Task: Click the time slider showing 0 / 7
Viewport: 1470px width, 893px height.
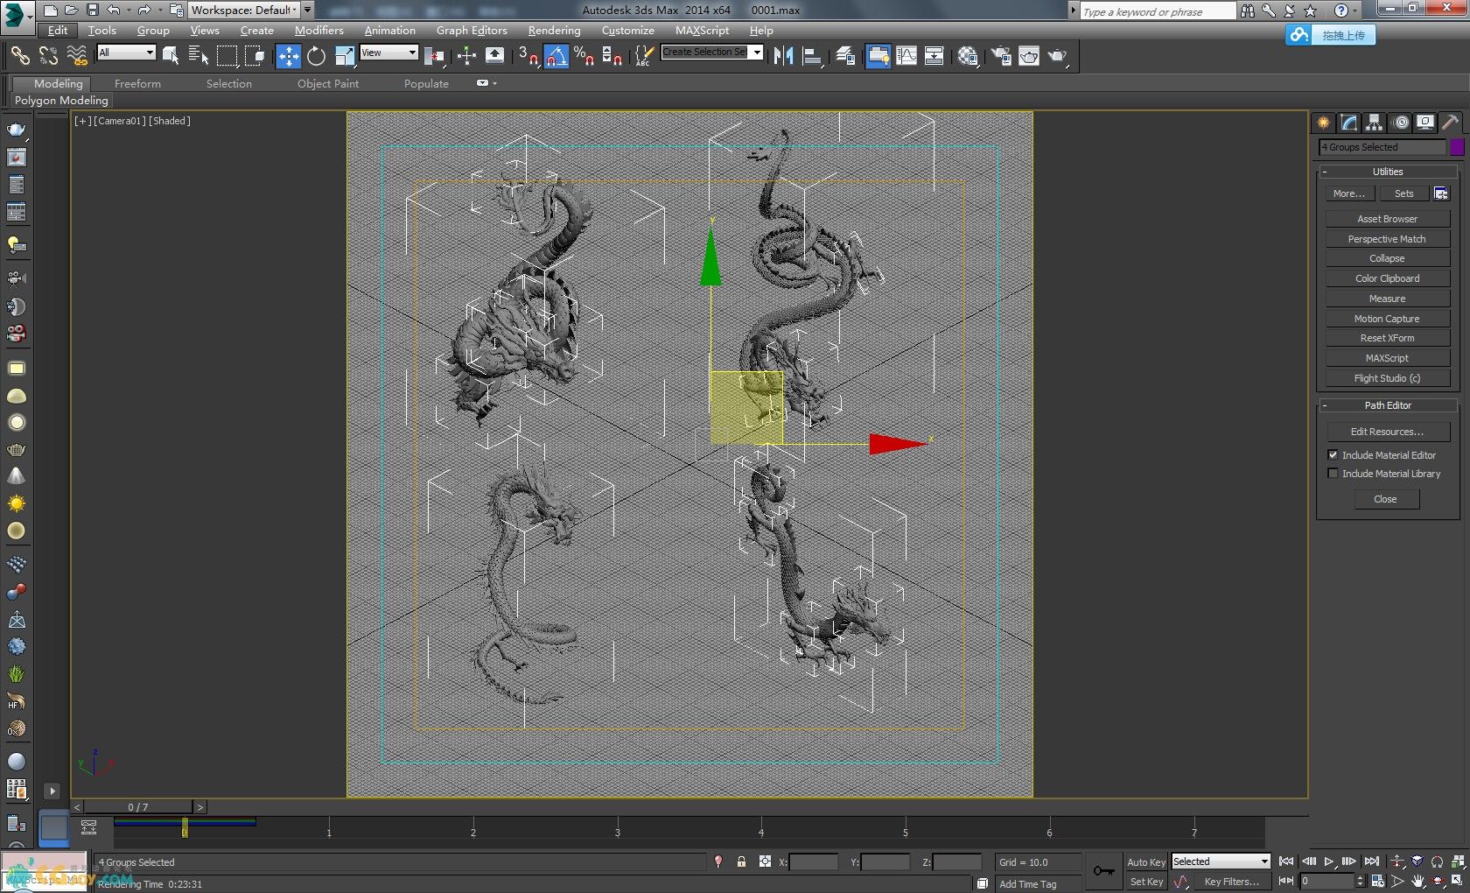Action: tap(138, 807)
